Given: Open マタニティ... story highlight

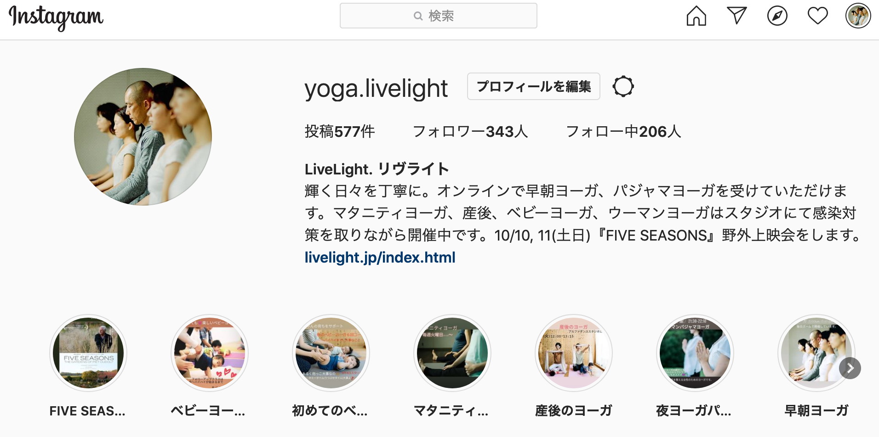Looking at the screenshot, I should (452, 366).
